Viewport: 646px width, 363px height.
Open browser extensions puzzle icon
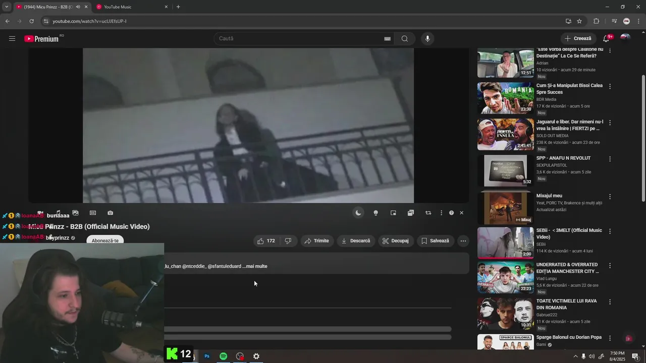(x=596, y=21)
